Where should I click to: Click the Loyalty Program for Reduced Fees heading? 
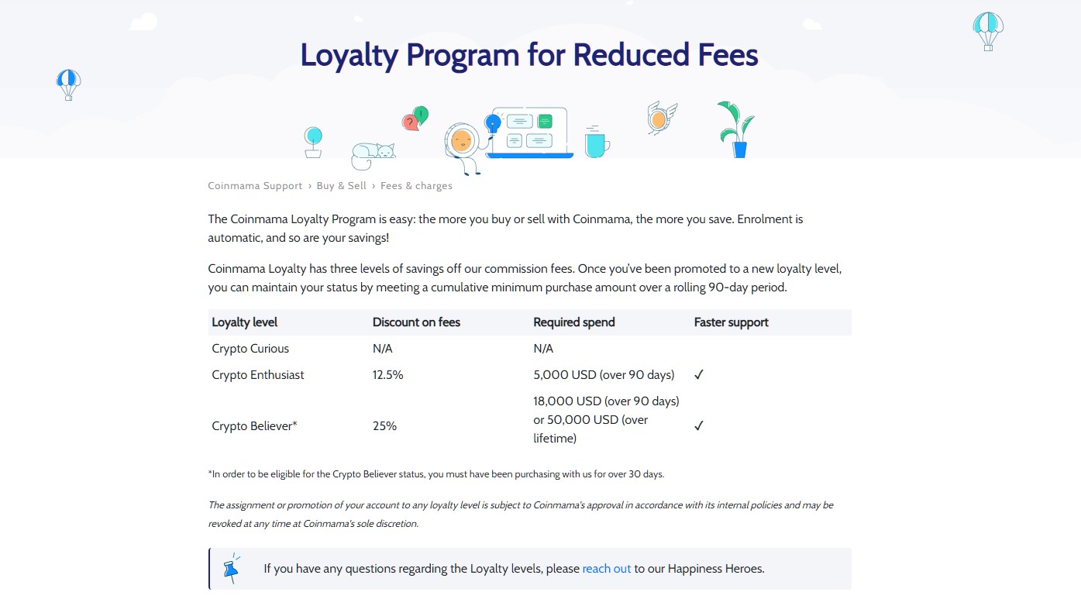[x=529, y=55]
